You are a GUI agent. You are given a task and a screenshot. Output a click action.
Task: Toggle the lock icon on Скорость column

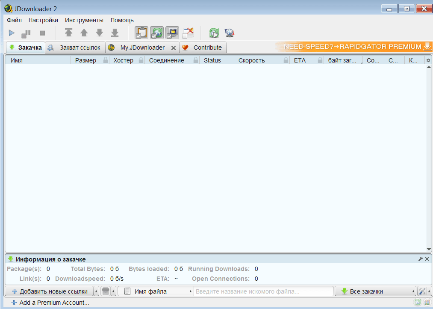tap(286, 60)
